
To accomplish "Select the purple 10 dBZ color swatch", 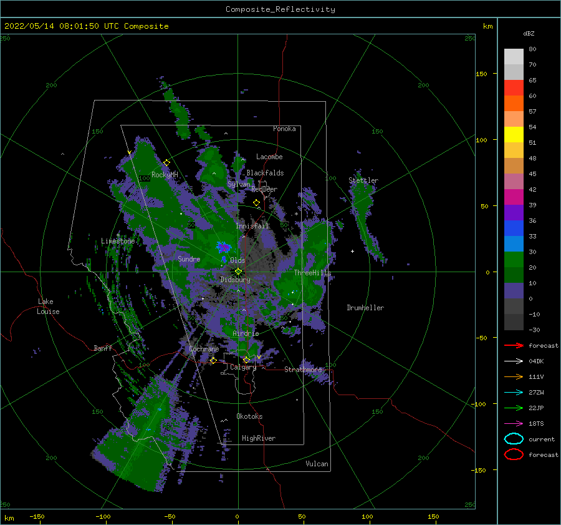I will coord(514,291).
